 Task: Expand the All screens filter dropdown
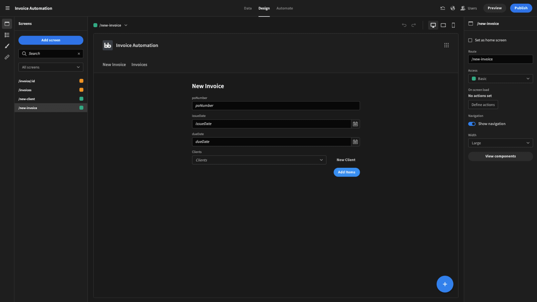click(x=51, y=67)
